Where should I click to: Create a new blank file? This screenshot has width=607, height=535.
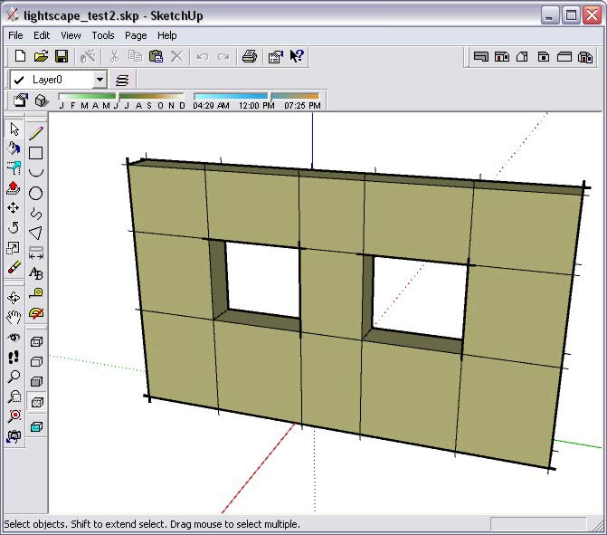20,56
